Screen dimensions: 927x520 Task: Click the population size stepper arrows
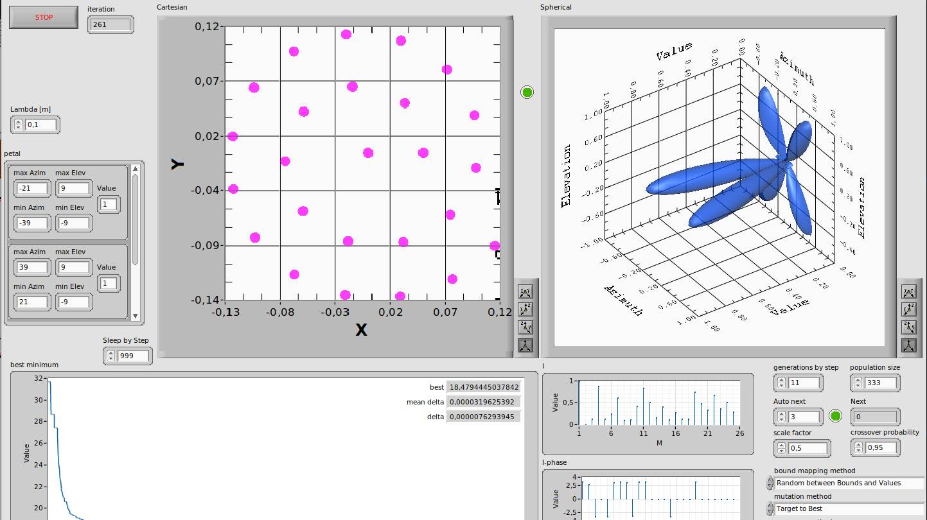[858, 383]
